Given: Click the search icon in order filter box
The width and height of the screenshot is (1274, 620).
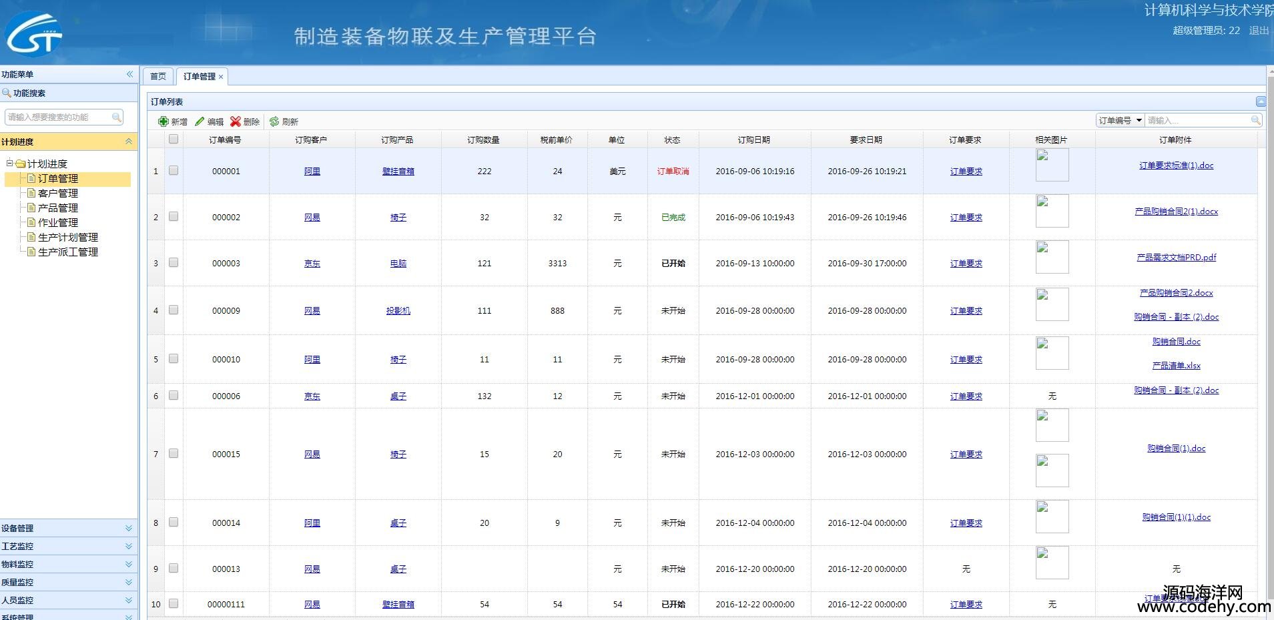Looking at the screenshot, I should click(x=1255, y=120).
